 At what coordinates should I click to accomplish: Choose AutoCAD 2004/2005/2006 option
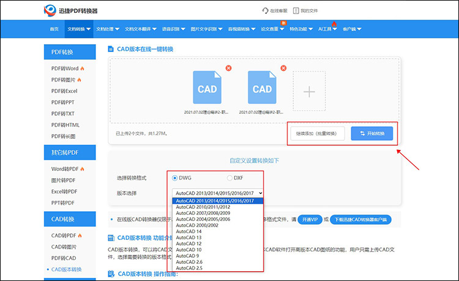pyautogui.click(x=217, y=219)
